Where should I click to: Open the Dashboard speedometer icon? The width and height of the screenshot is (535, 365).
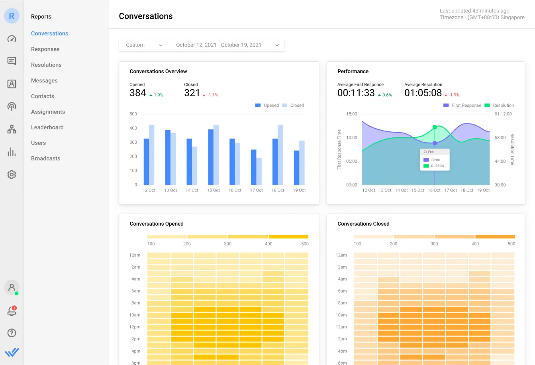(x=12, y=39)
